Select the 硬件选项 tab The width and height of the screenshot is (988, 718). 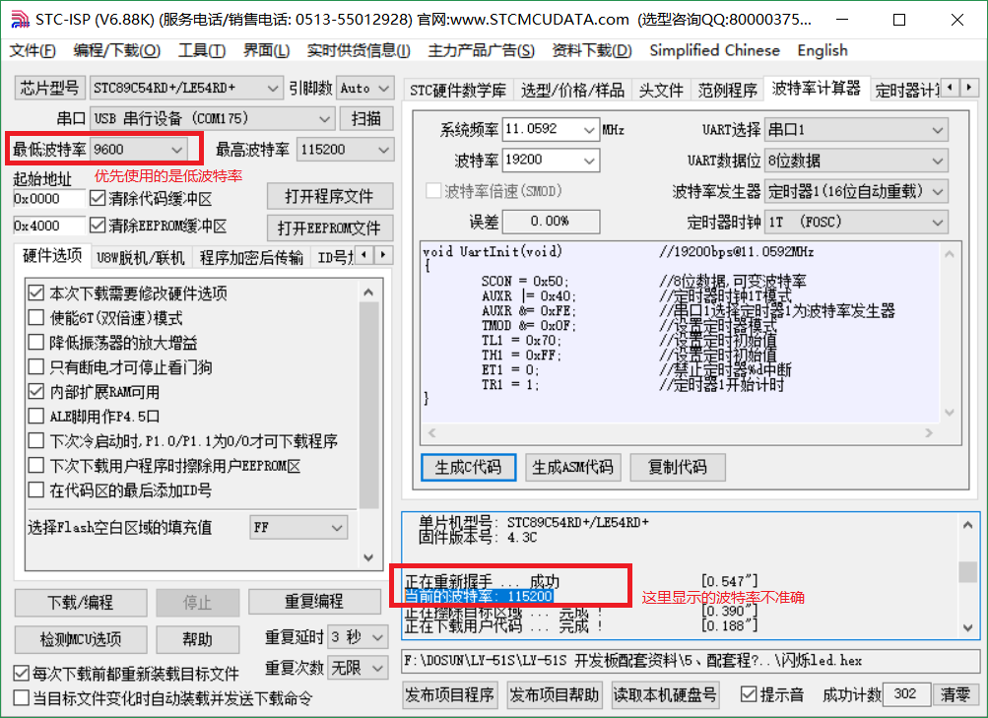52,255
